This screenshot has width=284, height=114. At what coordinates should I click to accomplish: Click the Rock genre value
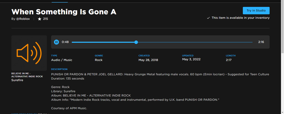[x=98, y=60]
